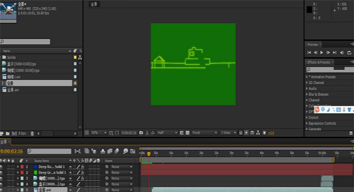Jump to first frame in Preview panel
Image resolution: width=354 pixels, height=192 pixels.
[x=309, y=53]
